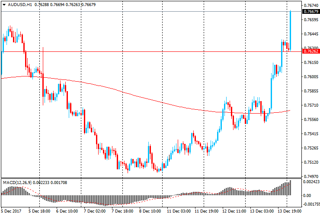Click the price scale value 0.76445
The image size is (320, 216).
tap(311, 34)
